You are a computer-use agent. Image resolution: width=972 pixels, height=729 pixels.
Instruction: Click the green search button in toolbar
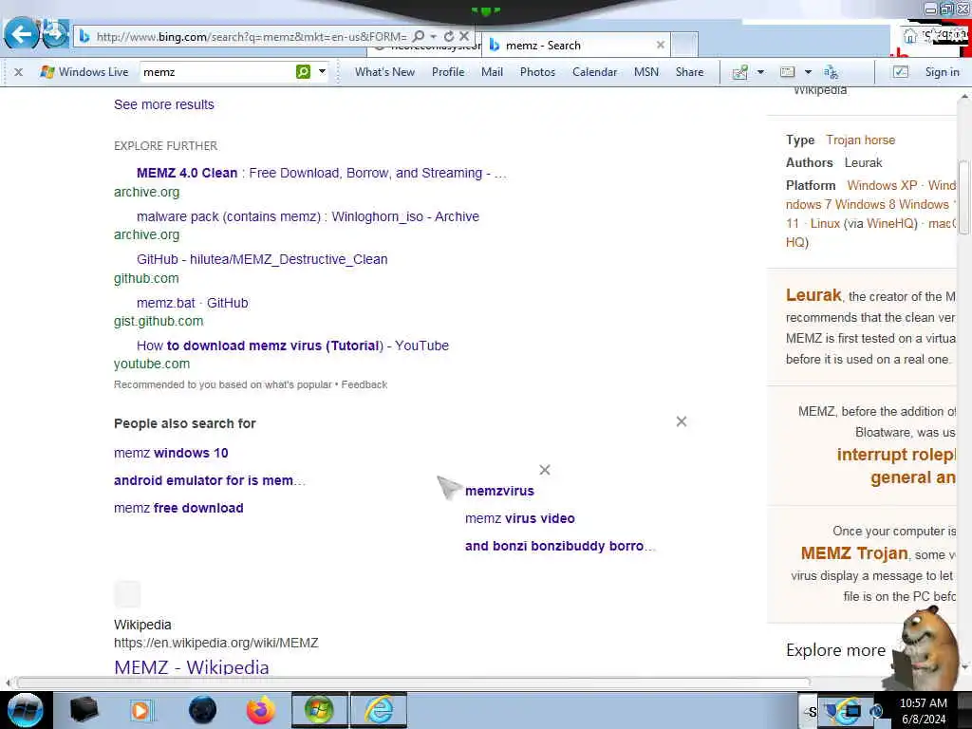(303, 72)
